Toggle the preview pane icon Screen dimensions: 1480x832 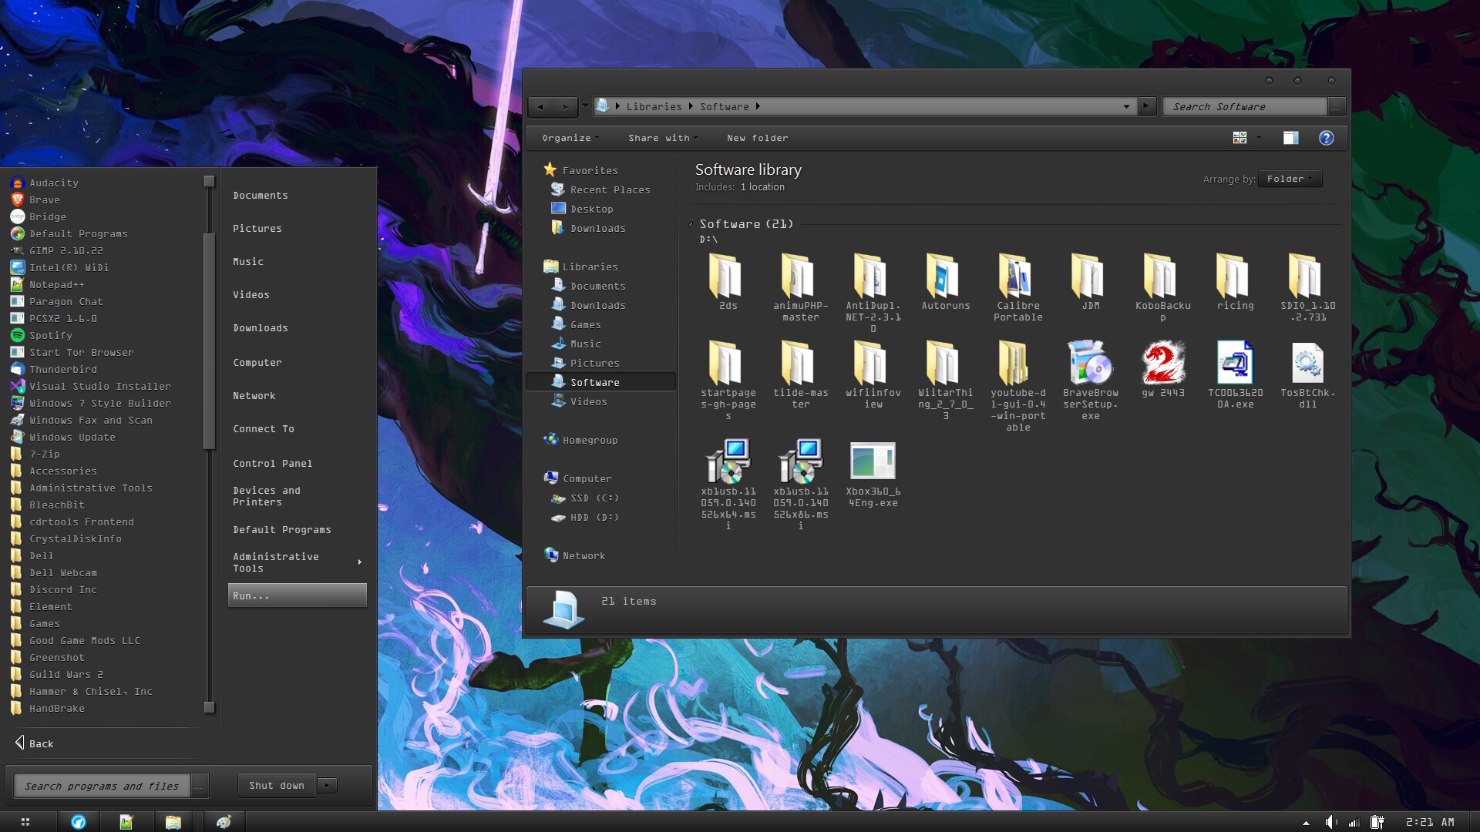[1290, 138]
